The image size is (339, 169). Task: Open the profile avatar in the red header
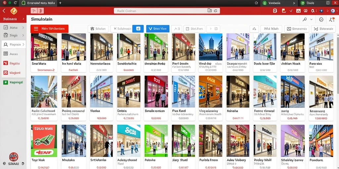(333, 11)
